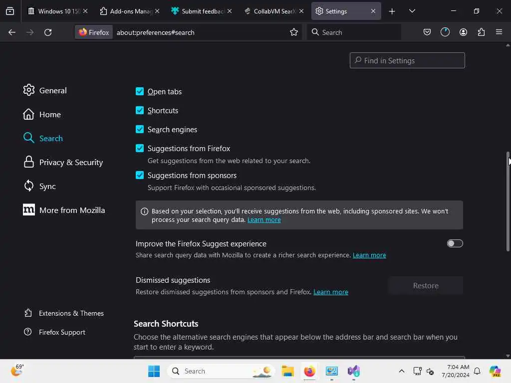Open the weather widget at 69 degrees

[x=17, y=371]
